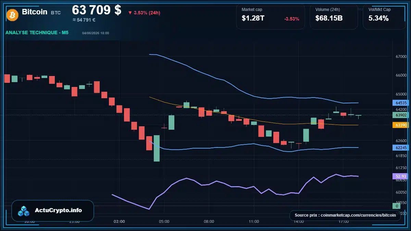Click the Vol/Mkt Cap label
Viewport: 411px width, 231px height.
click(x=379, y=10)
